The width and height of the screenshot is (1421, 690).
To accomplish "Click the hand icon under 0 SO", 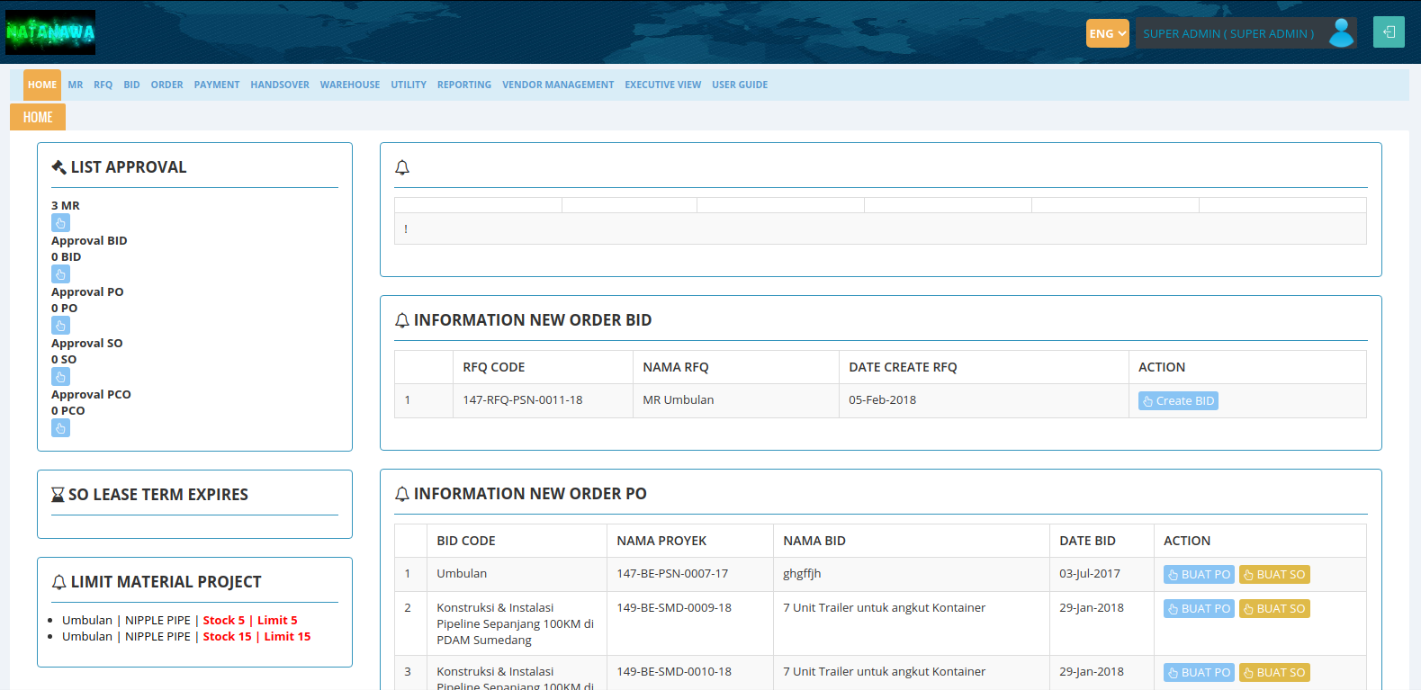I will click(60, 377).
